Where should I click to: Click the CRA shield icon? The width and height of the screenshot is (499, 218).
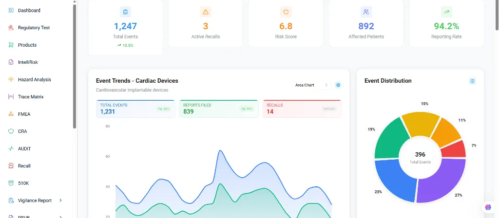(x=11, y=131)
